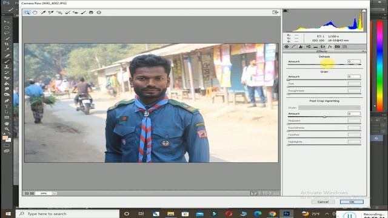Click the Windows taskbar search box

pos(67,214)
